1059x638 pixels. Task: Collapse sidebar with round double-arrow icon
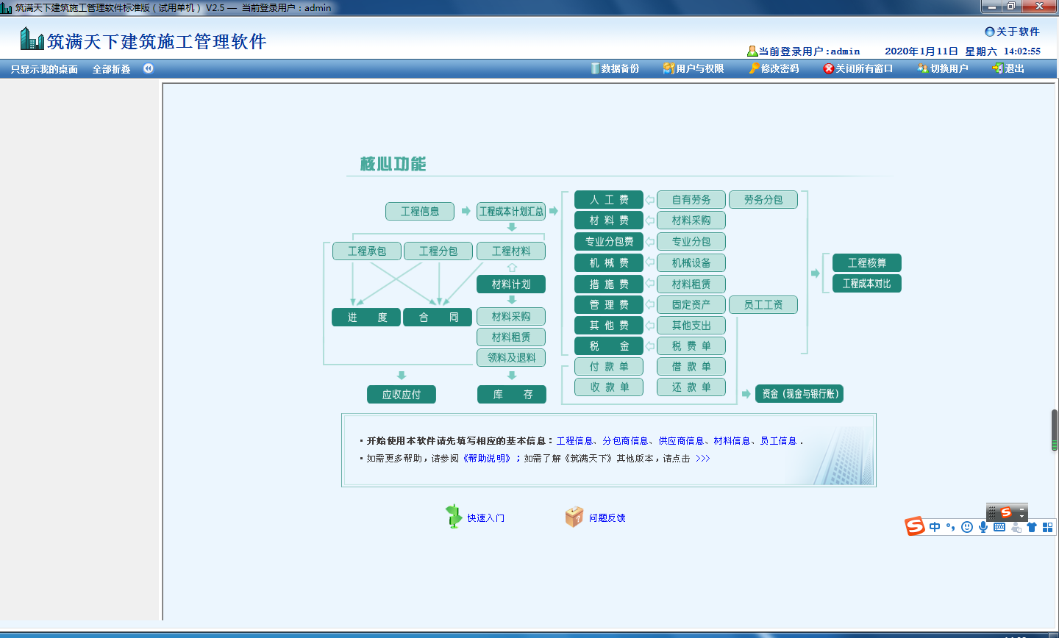click(x=149, y=68)
